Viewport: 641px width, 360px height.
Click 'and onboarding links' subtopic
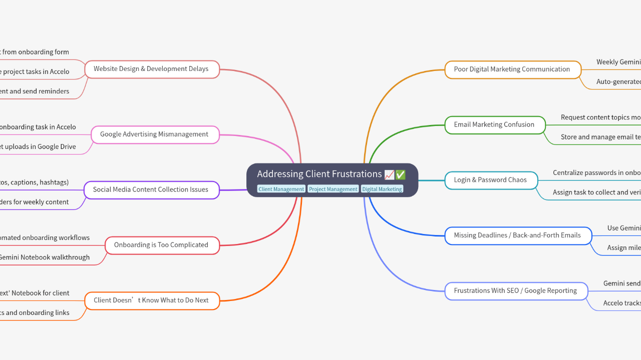pos(35,312)
